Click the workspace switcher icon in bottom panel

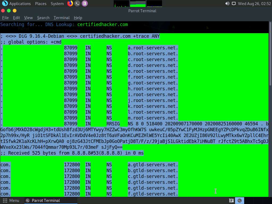coord(231,201)
